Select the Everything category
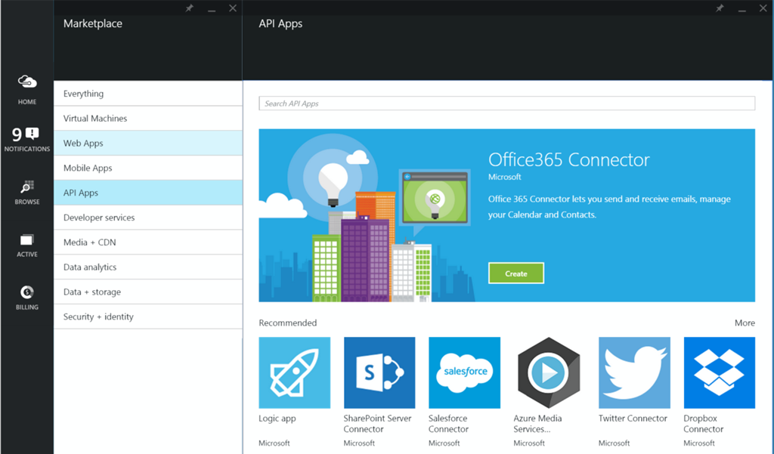 pos(148,94)
